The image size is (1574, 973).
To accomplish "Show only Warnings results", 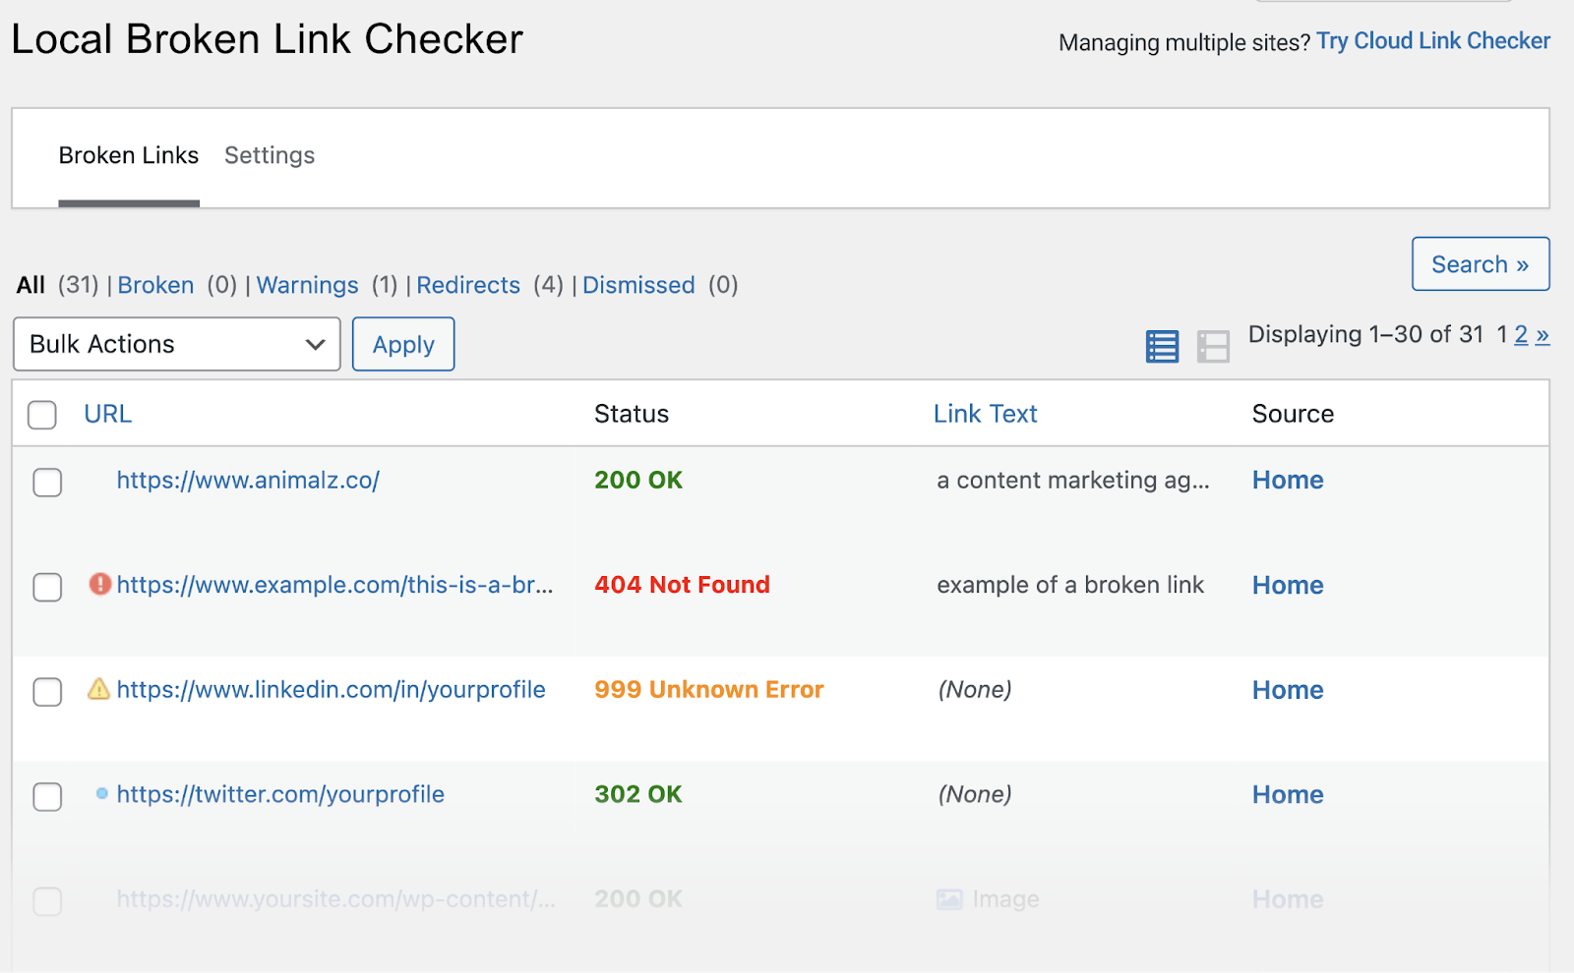I will 307,285.
